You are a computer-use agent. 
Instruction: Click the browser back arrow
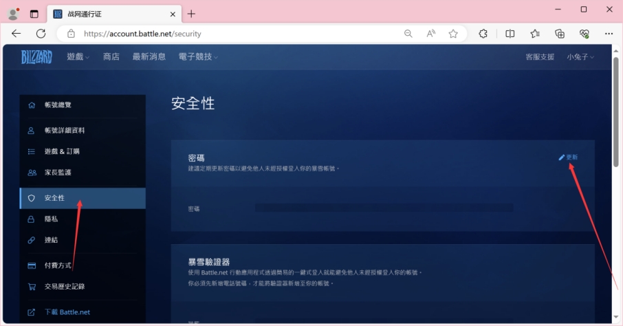(x=17, y=34)
